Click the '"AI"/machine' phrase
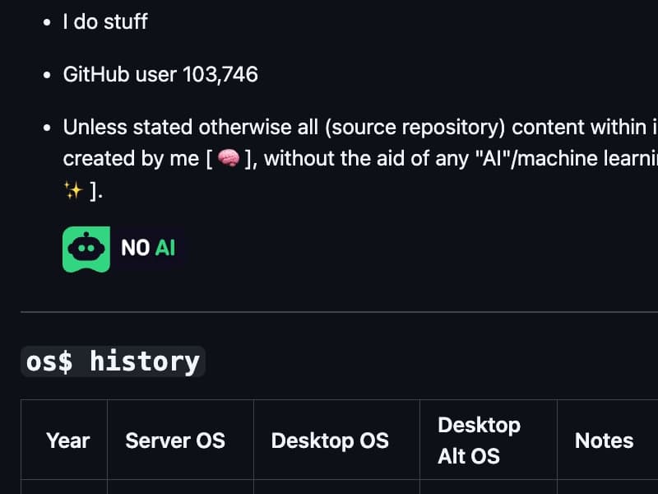 (537, 158)
